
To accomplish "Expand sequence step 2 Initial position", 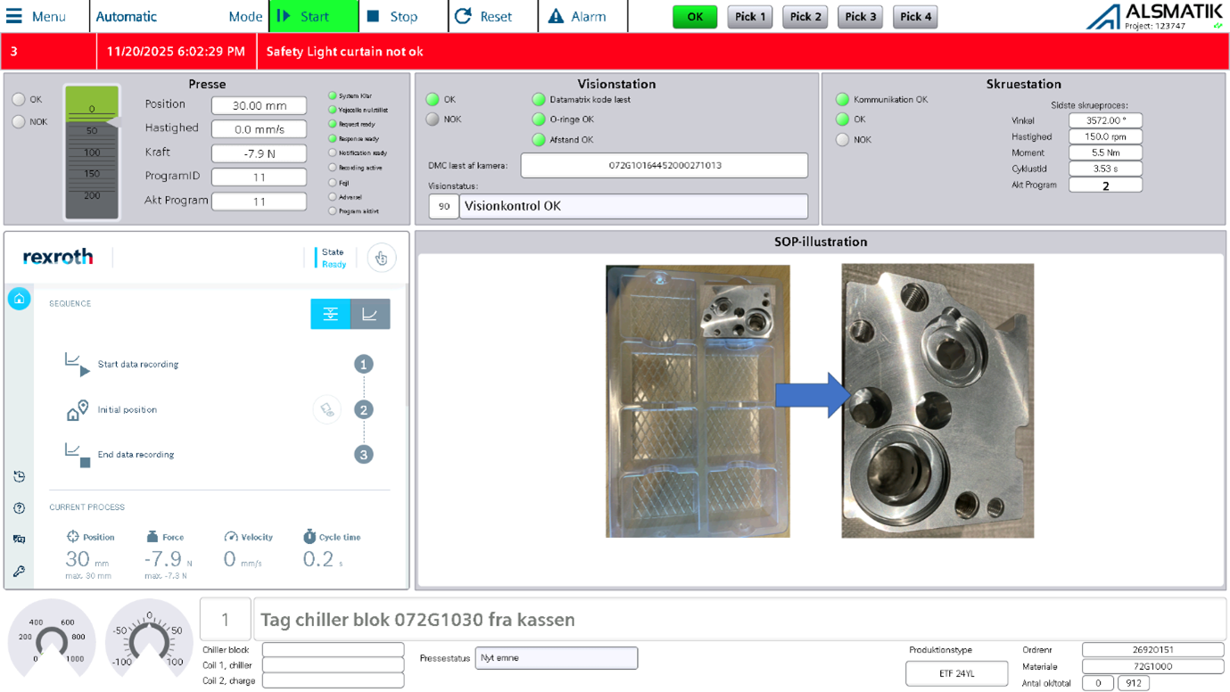I will [128, 410].
